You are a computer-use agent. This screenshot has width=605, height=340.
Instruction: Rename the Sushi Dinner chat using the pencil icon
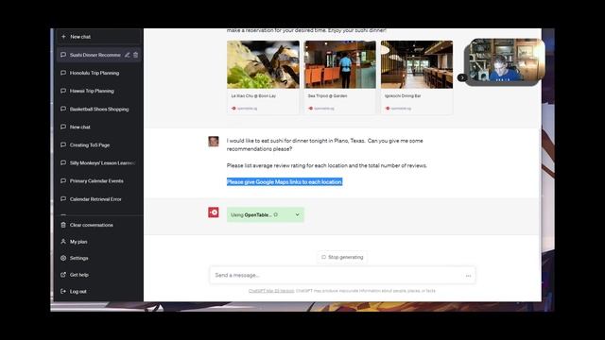click(127, 55)
